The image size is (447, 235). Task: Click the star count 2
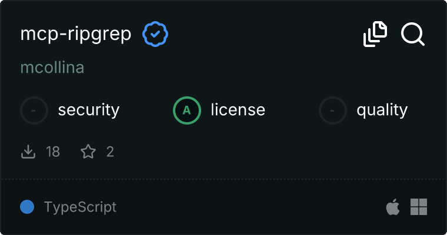(110, 152)
